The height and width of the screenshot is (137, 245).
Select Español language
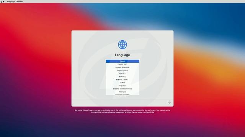pos(122,86)
